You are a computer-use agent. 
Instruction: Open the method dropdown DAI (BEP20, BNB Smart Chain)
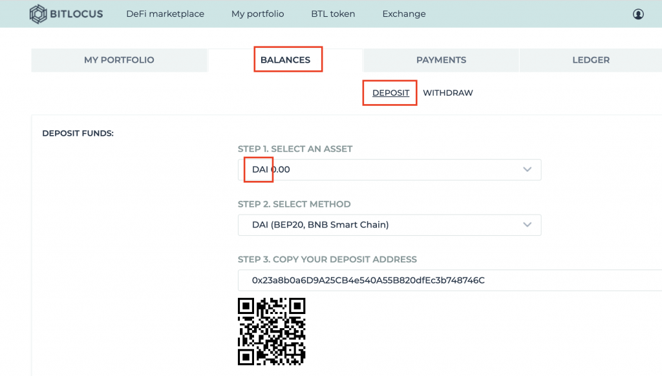[389, 225]
